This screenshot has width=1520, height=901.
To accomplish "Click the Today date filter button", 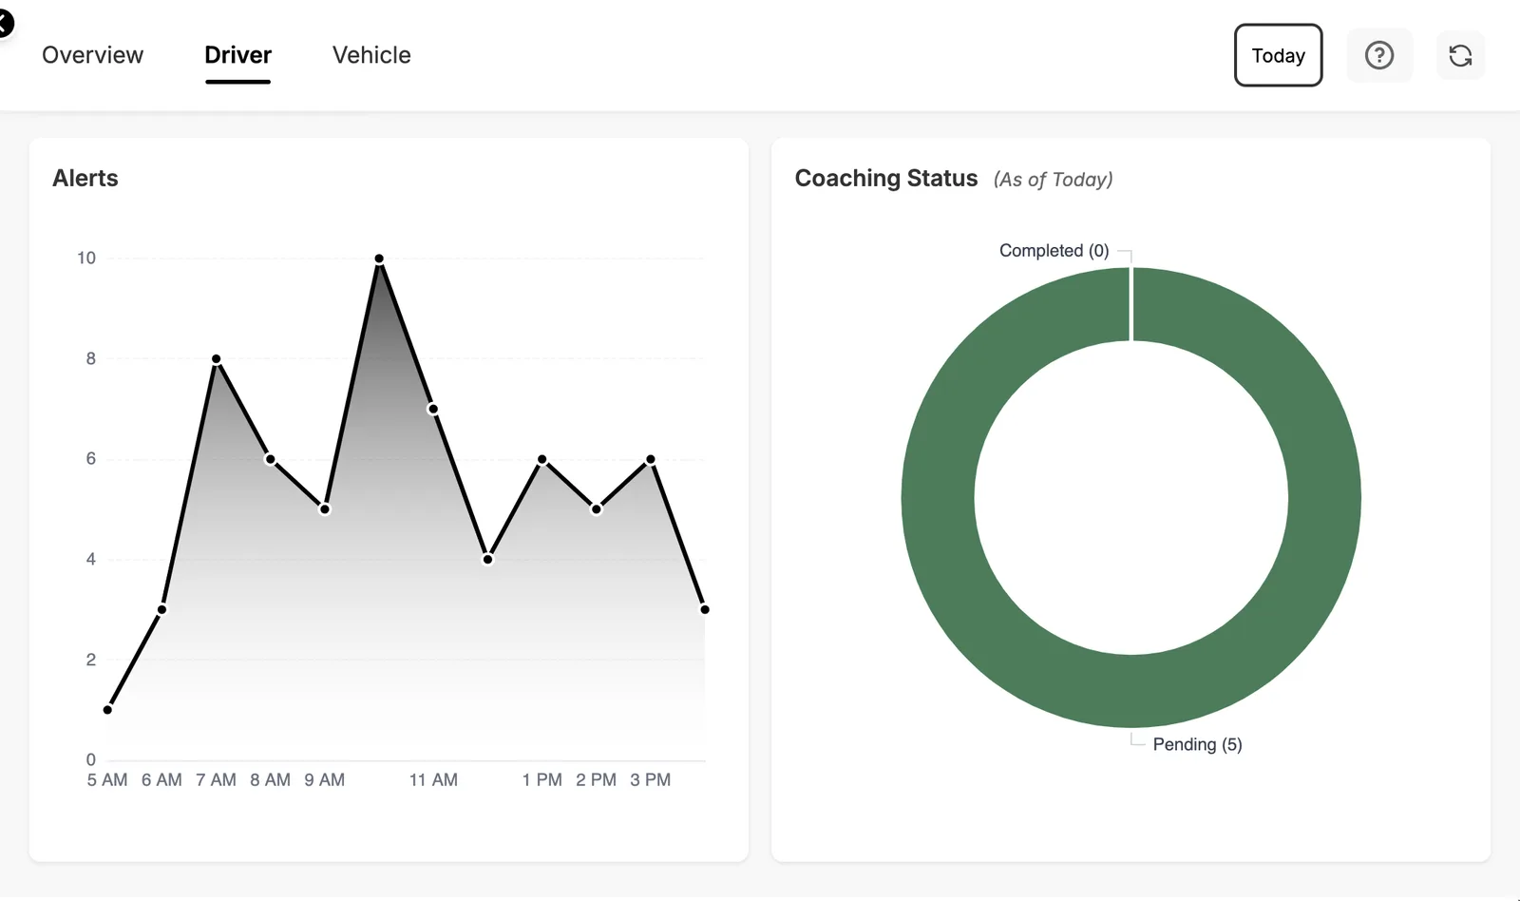I will click(1278, 55).
